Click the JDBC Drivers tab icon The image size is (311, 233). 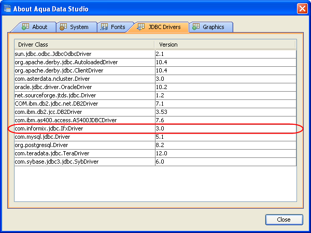(141, 27)
